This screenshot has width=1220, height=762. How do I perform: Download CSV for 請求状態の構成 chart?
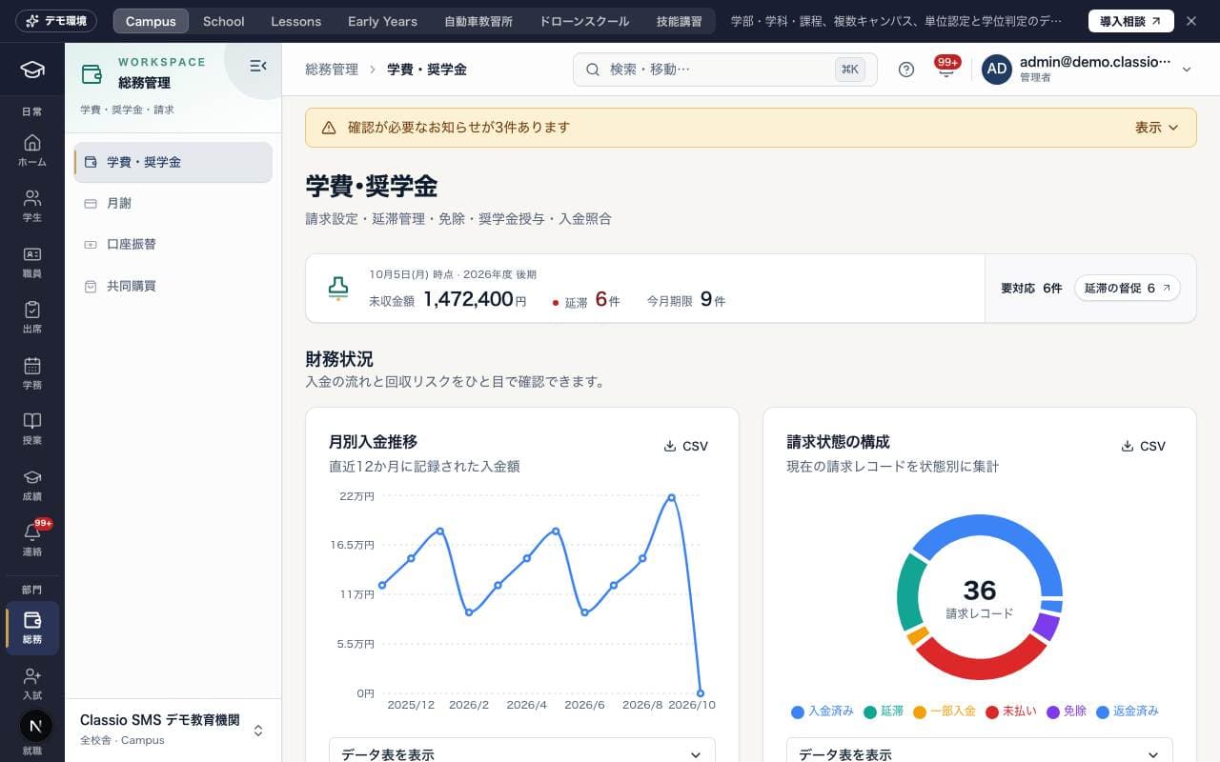(1144, 446)
